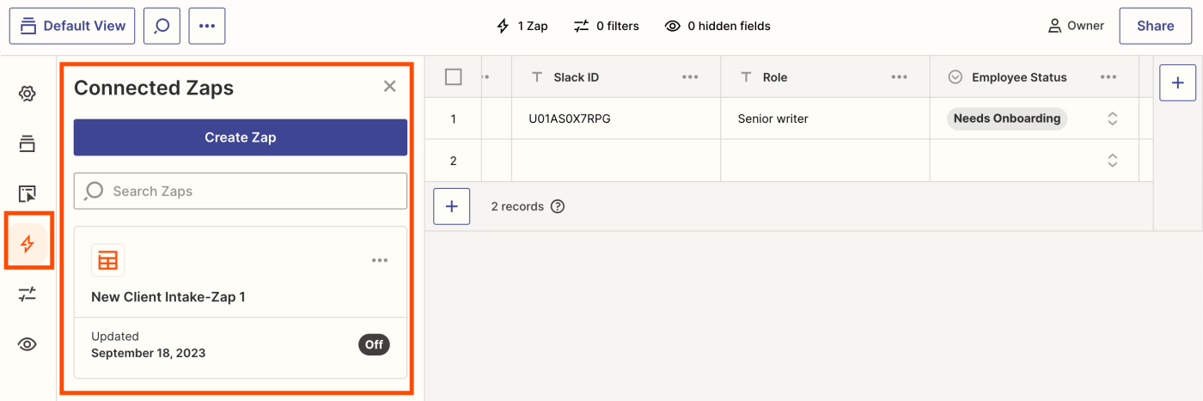The image size is (1203, 401).
Task: Open the 0 filters control
Action: [607, 26]
